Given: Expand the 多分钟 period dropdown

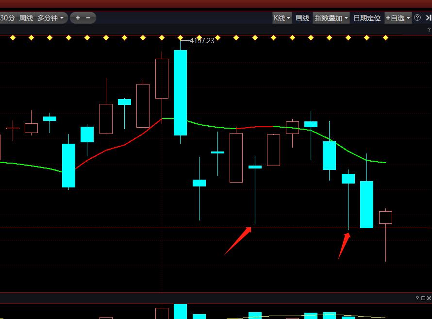Looking at the screenshot, I should coord(50,18).
